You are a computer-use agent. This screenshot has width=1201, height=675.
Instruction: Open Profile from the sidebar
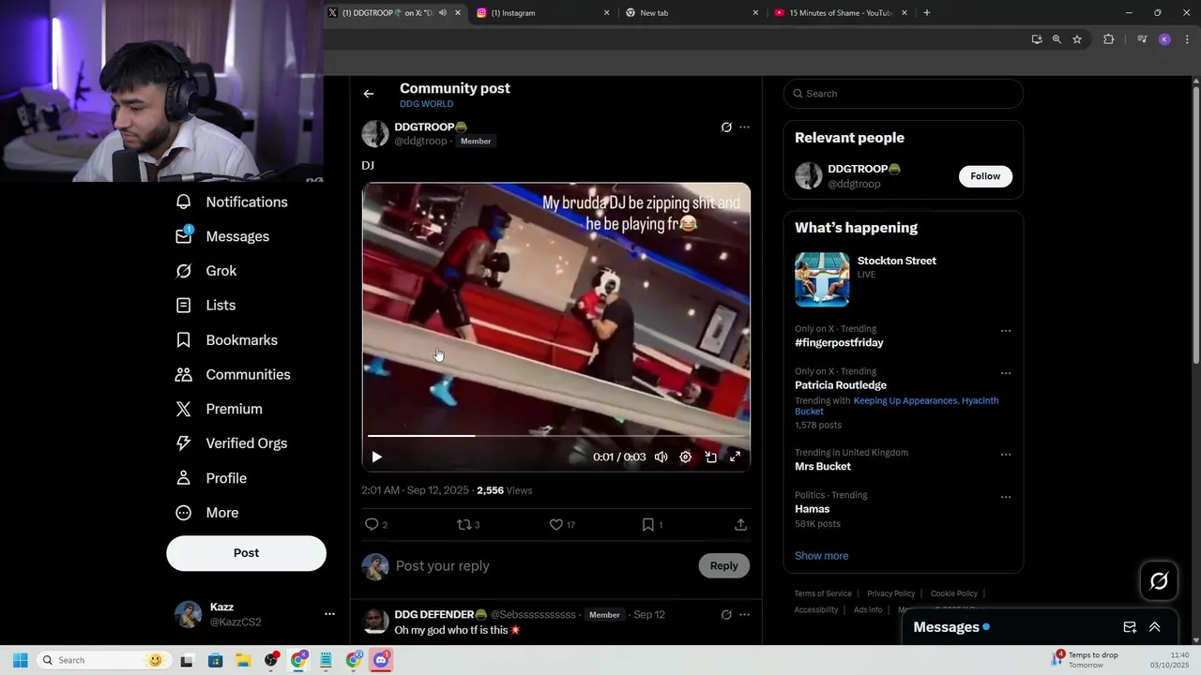click(212, 478)
